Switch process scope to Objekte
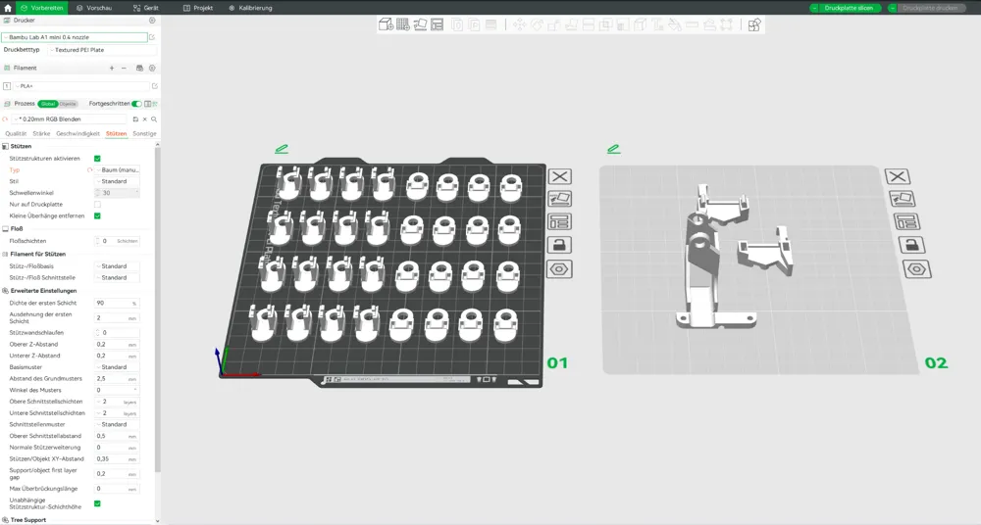The height and width of the screenshot is (525, 981). coord(68,104)
